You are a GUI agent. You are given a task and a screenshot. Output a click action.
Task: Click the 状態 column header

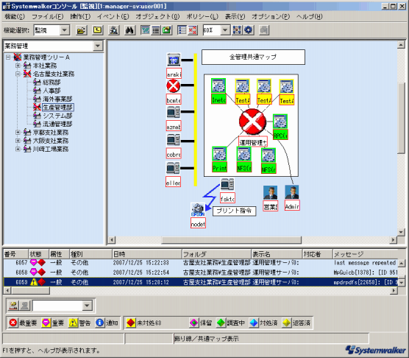[x=38, y=254]
